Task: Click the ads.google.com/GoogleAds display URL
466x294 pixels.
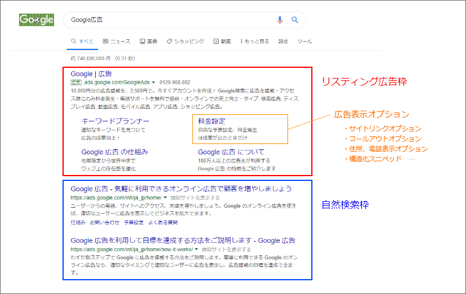Action: tap(117, 82)
